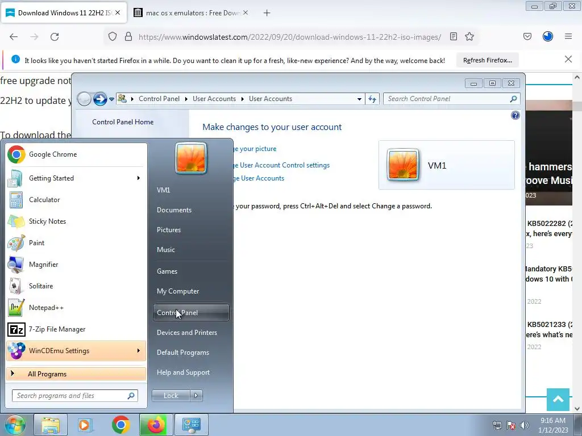
Task: Dismiss the Firefox notification bar
Action: click(x=568, y=59)
